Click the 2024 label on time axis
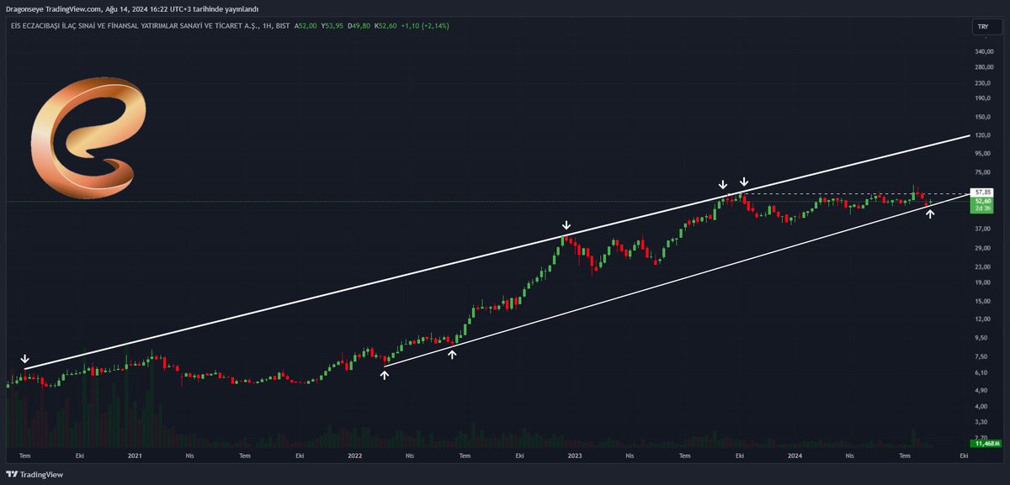Viewport: 1010px width, 485px height. click(x=794, y=456)
